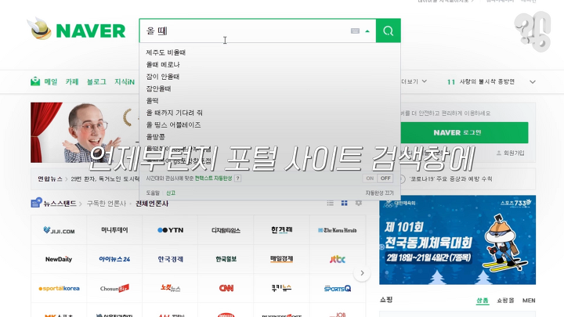Open 디지털타임스 press logo
564x317 pixels.
pyautogui.click(x=226, y=230)
